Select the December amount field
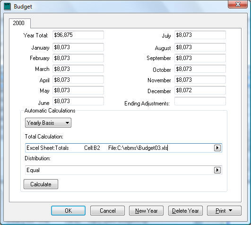Viewport: 251px width, 225px height. tap(200, 90)
